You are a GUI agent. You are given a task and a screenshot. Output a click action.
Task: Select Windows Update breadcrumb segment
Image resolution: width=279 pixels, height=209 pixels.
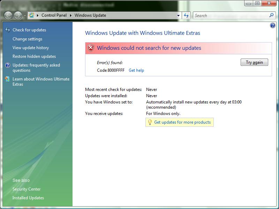(x=90, y=15)
